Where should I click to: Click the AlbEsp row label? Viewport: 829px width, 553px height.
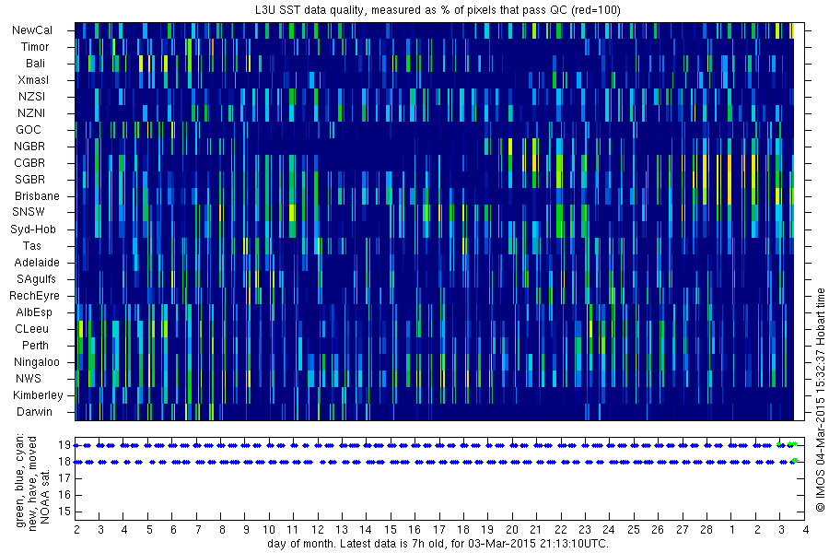[34, 312]
